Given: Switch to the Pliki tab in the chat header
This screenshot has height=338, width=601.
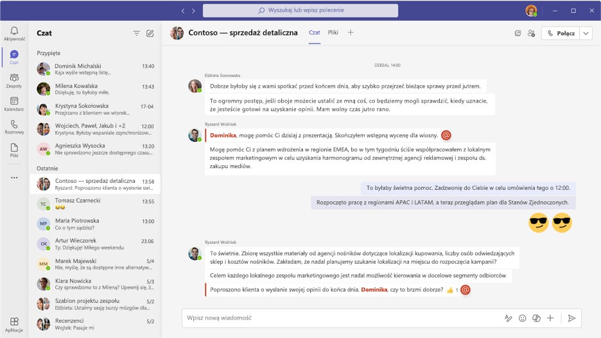Looking at the screenshot, I should tap(333, 33).
